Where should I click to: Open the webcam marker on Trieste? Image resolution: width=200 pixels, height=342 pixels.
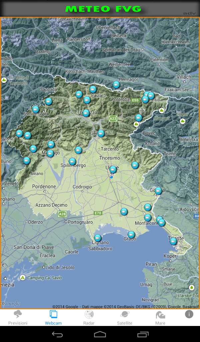point(173,241)
